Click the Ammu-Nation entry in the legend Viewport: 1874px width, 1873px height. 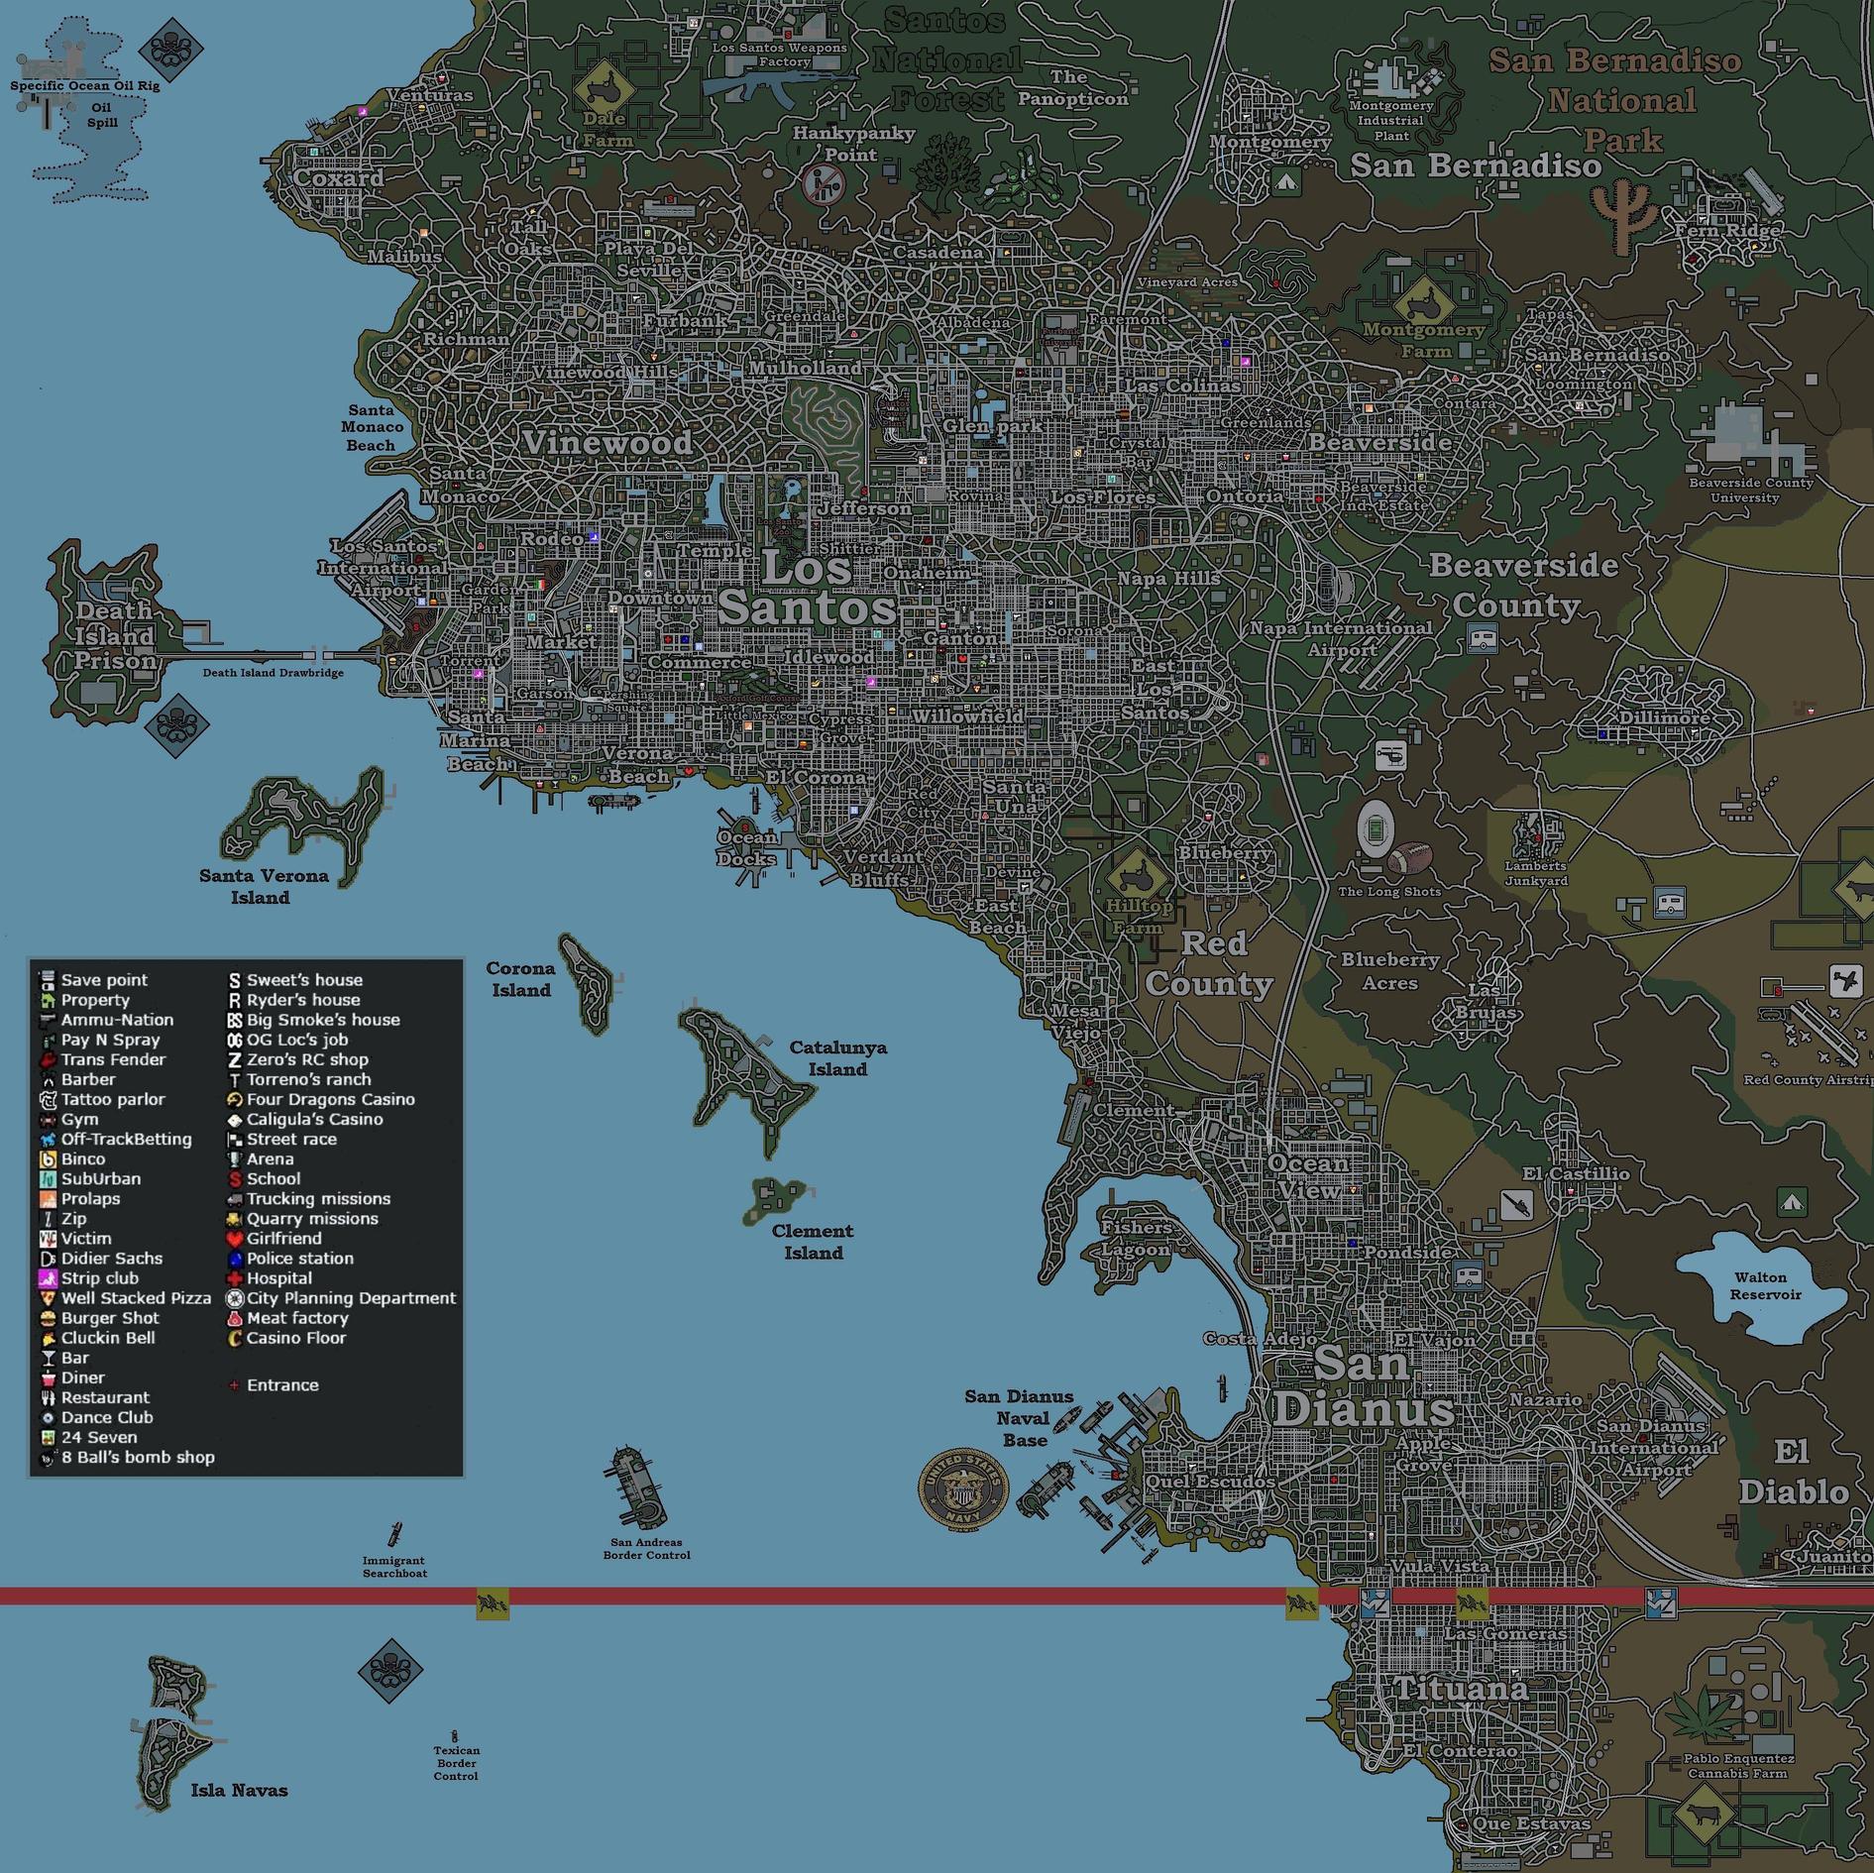[x=106, y=1020]
